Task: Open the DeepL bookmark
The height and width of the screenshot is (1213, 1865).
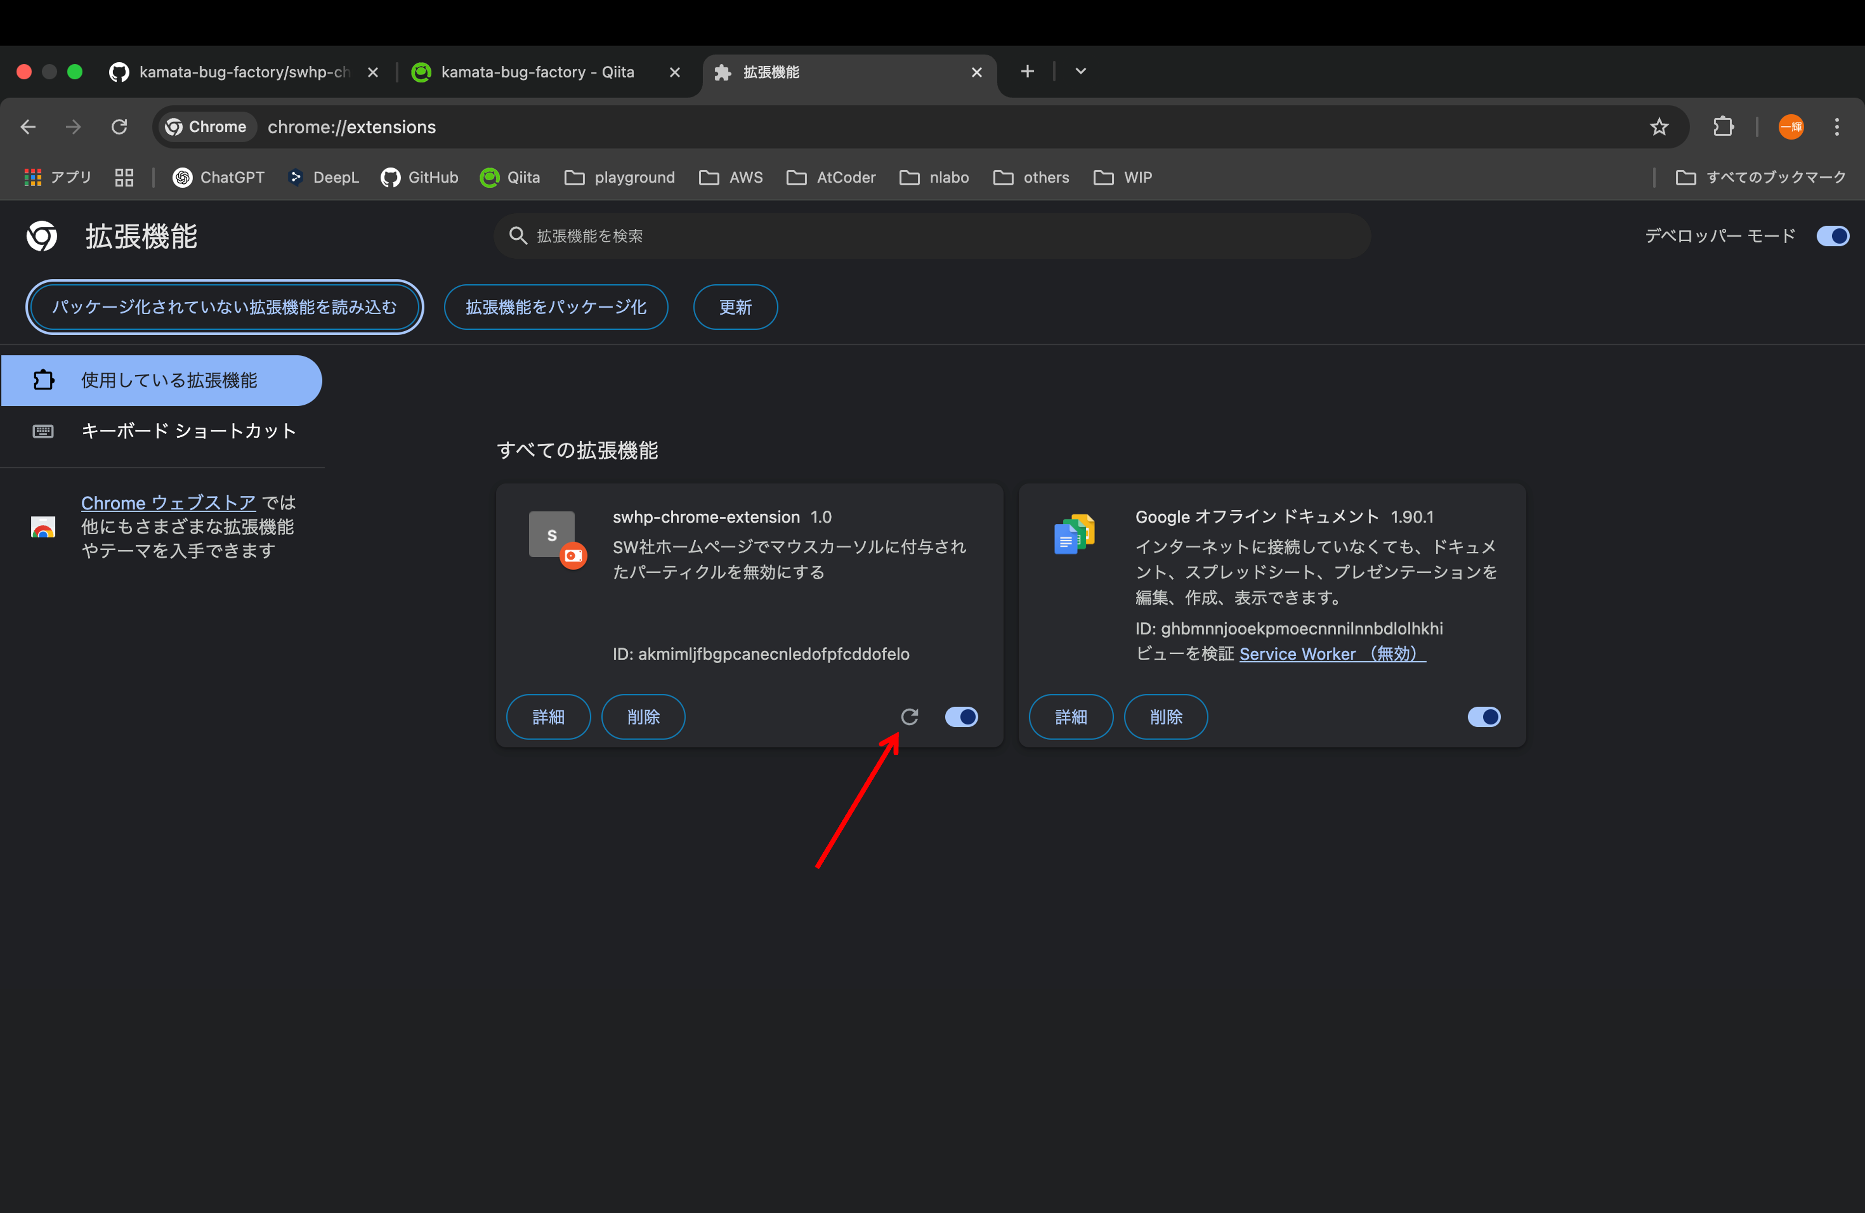Action: coord(323,177)
